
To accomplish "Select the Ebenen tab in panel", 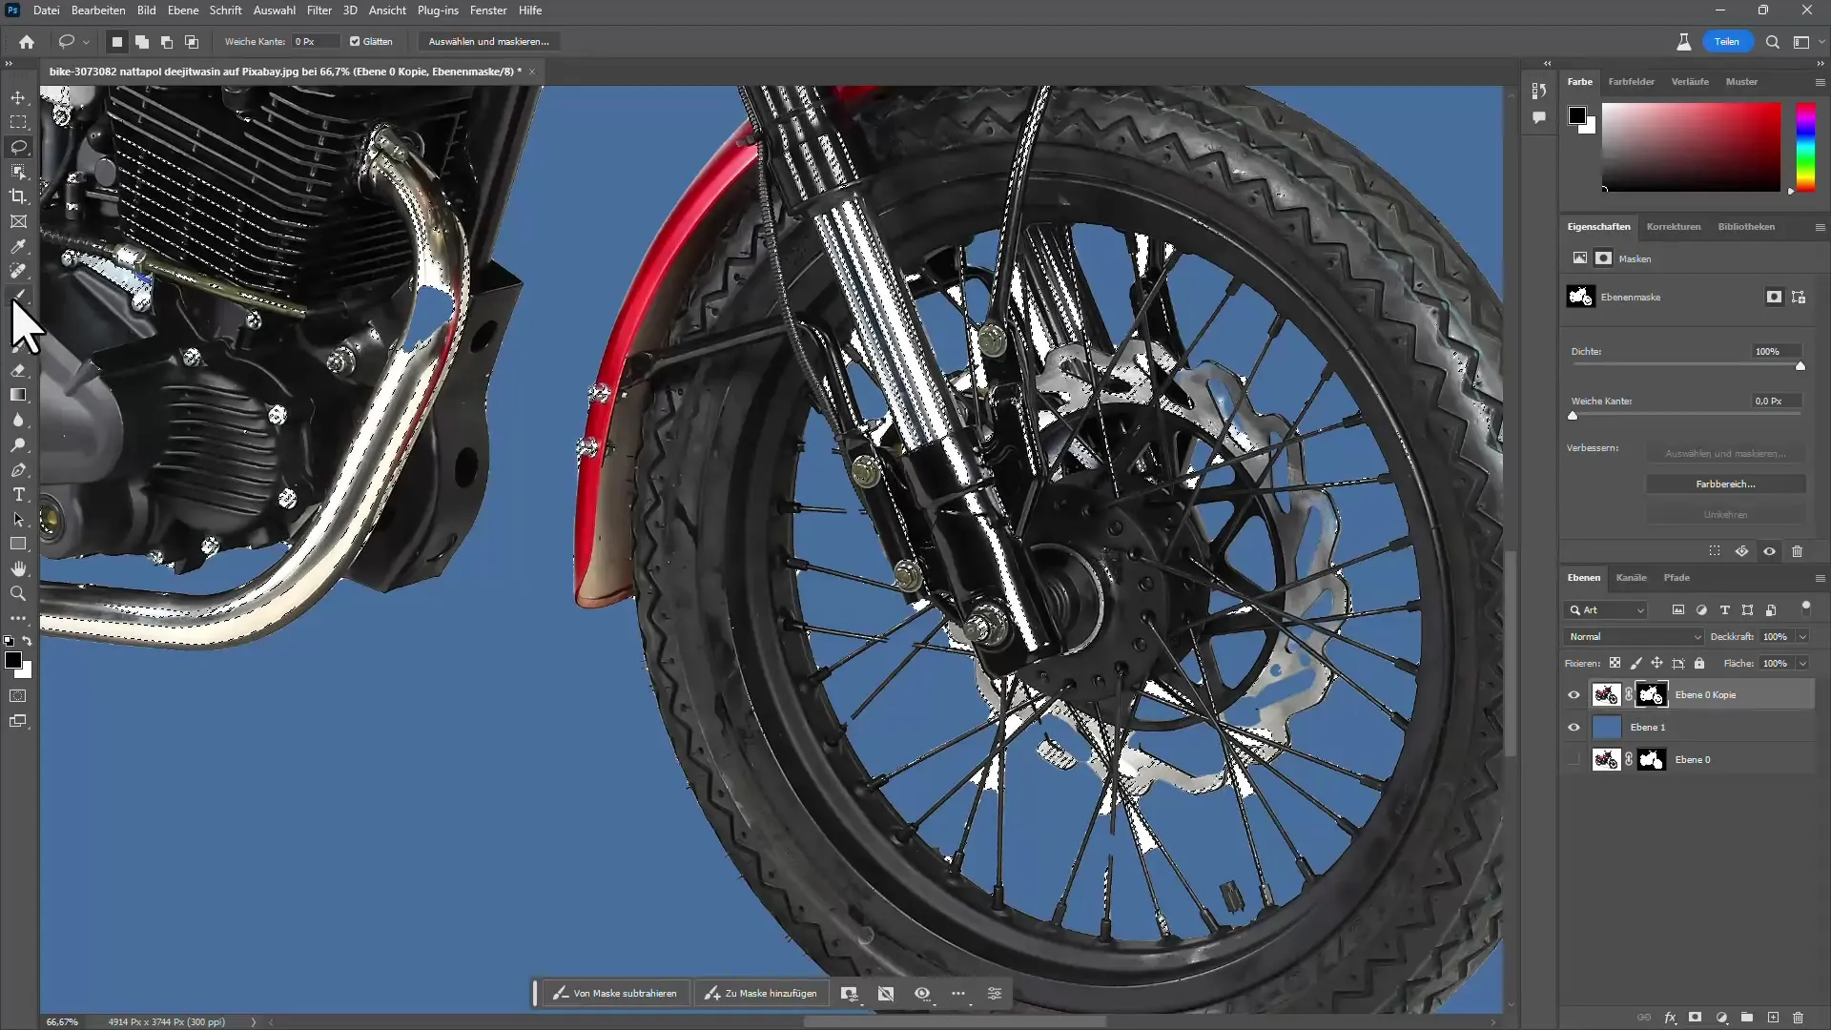I will (x=1583, y=577).
